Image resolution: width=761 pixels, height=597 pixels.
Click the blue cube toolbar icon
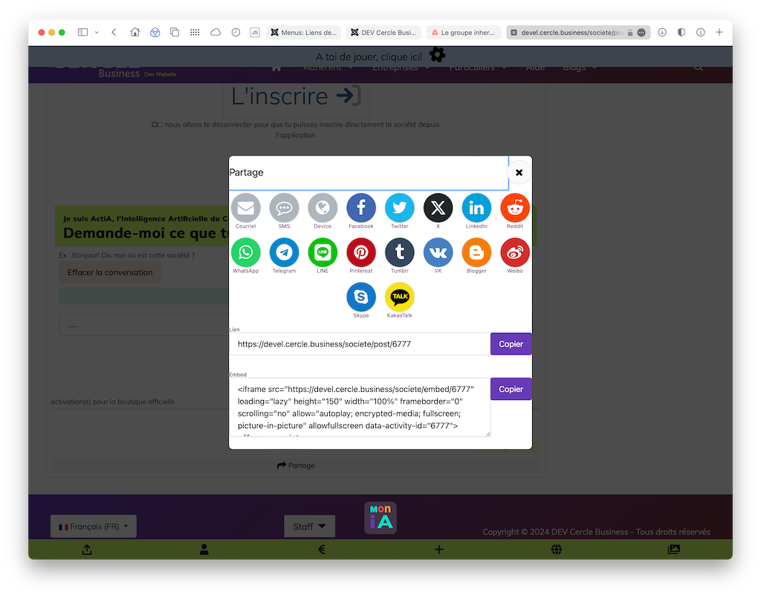[155, 32]
